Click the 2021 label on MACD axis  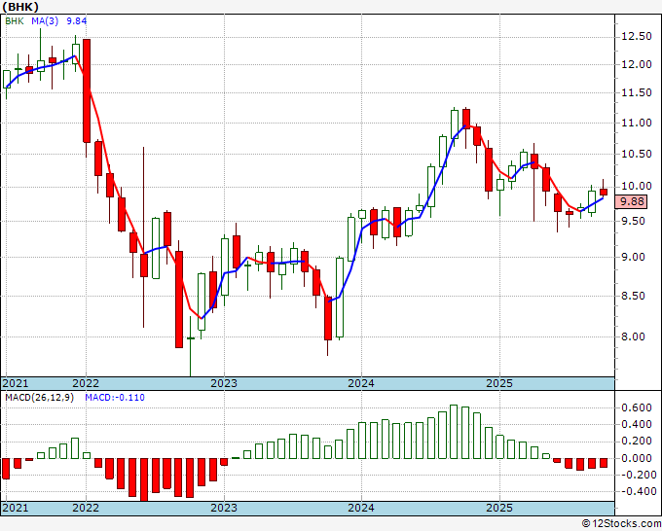[x=16, y=508]
